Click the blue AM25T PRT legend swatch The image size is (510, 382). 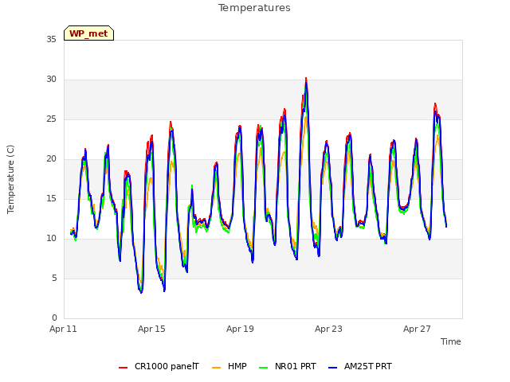[333, 367]
